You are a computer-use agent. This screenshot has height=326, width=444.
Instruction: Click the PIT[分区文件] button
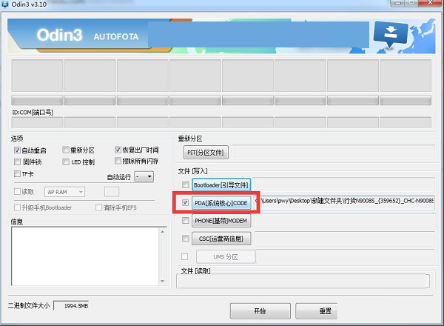[206, 153]
